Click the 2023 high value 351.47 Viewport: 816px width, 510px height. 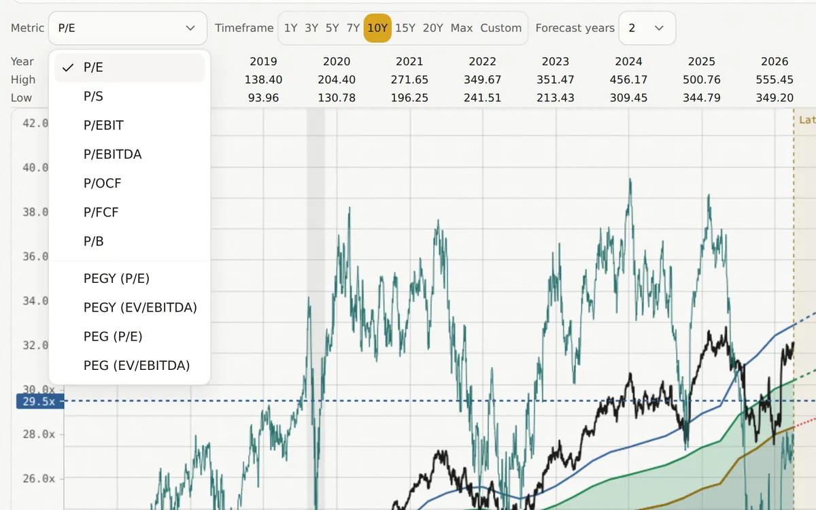pos(556,80)
